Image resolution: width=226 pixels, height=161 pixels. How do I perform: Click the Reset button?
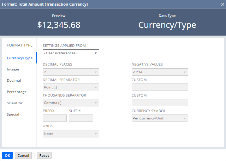tap(44, 155)
